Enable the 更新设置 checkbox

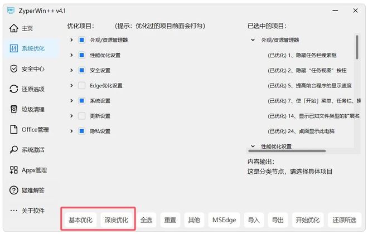pos(81,116)
